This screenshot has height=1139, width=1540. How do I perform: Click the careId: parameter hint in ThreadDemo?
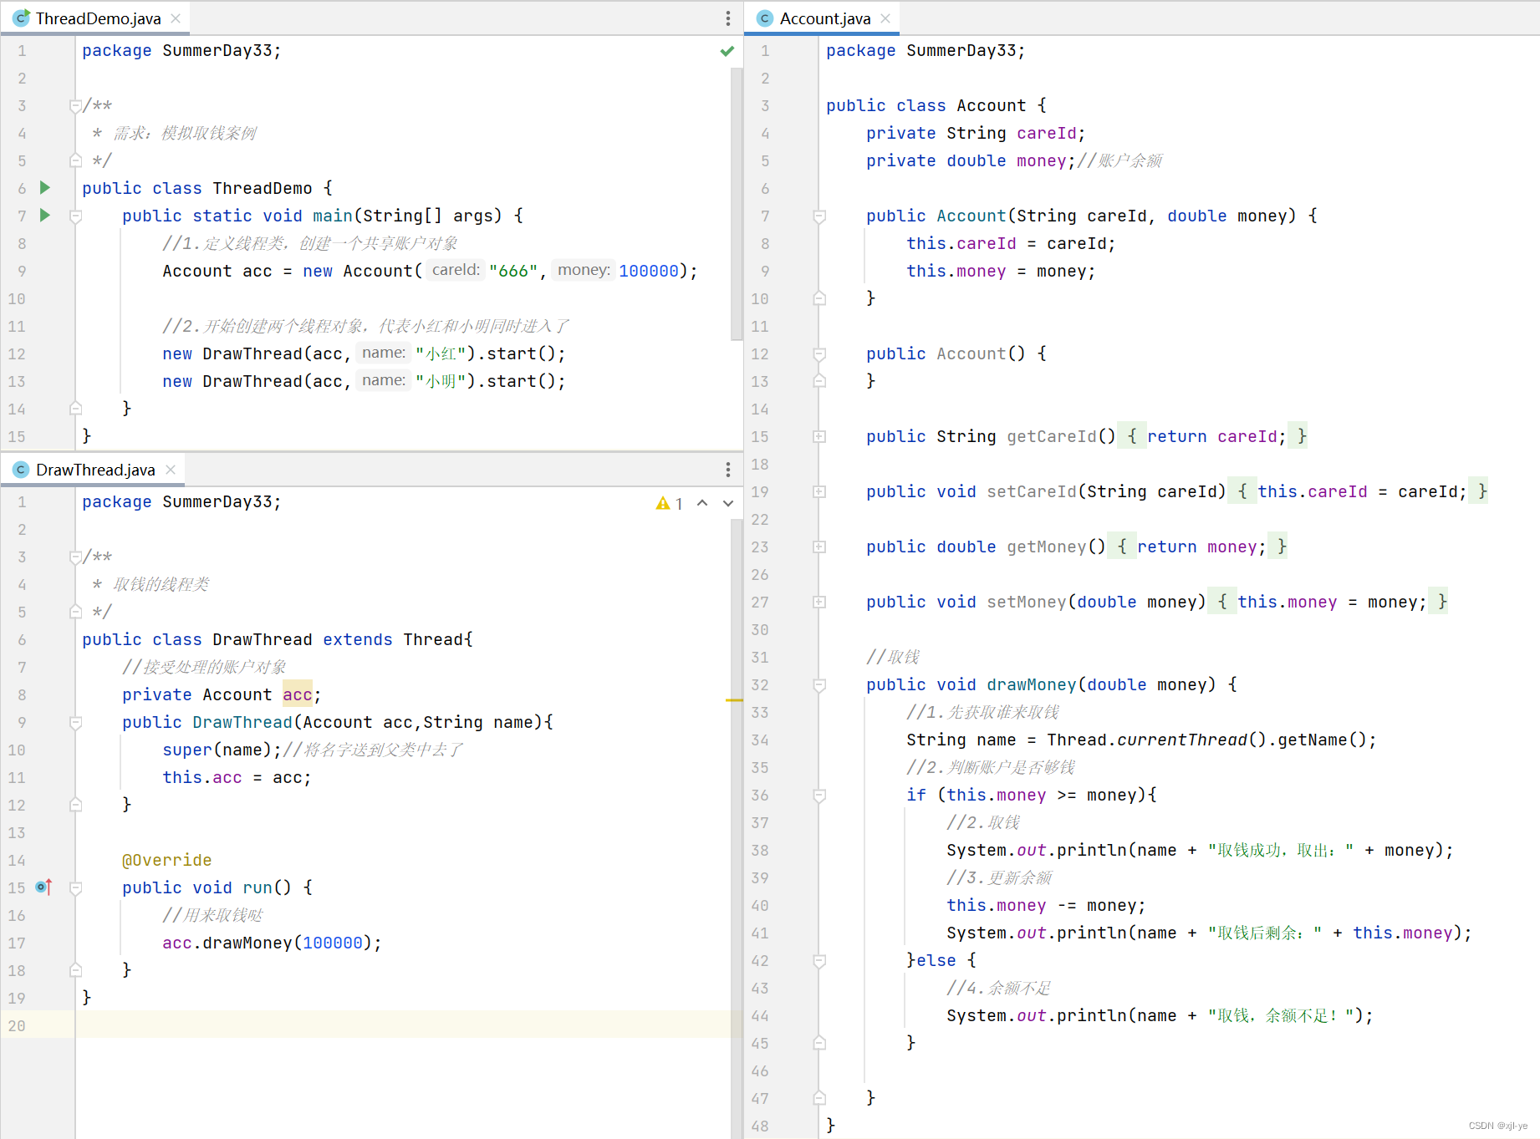pyautogui.click(x=456, y=270)
